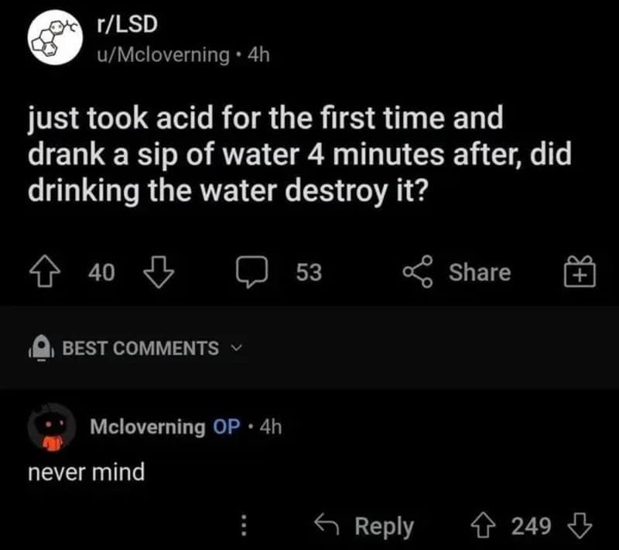619x550 pixels.
Task: Visit the u/Mcloverning profile link
Action: pyautogui.click(x=163, y=54)
